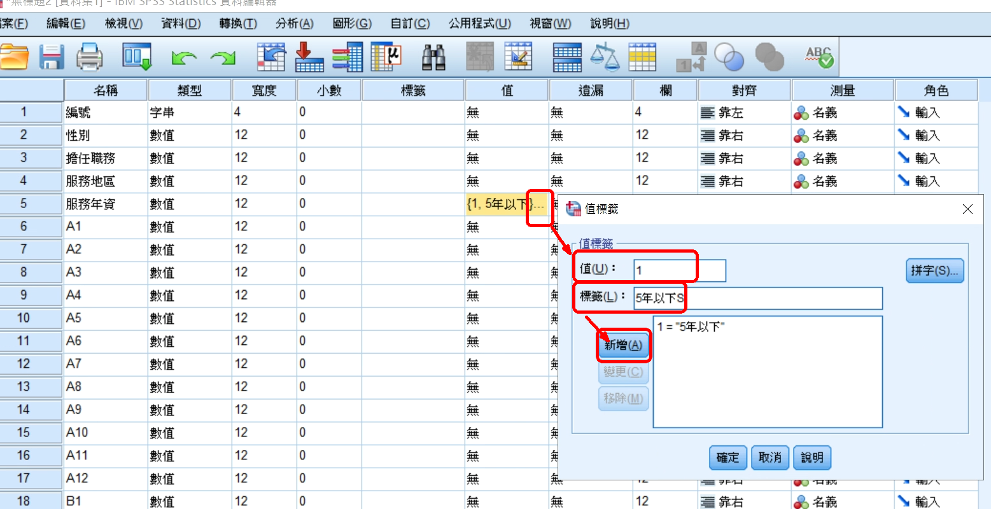Run spell check with ABC icon
The width and height of the screenshot is (991, 509).
point(819,57)
